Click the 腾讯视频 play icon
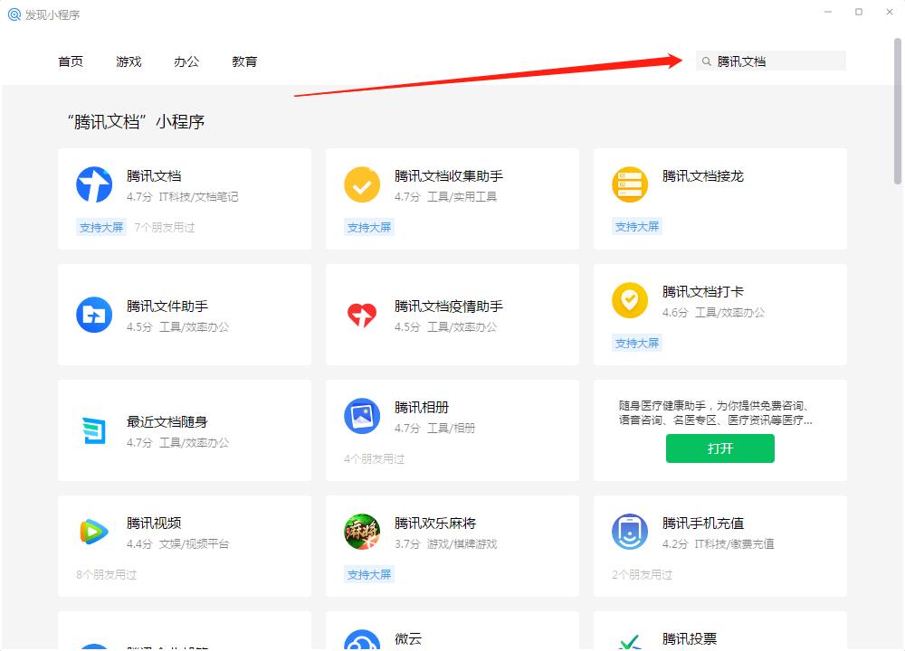The height and width of the screenshot is (651, 905). click(x=94, y=532)
